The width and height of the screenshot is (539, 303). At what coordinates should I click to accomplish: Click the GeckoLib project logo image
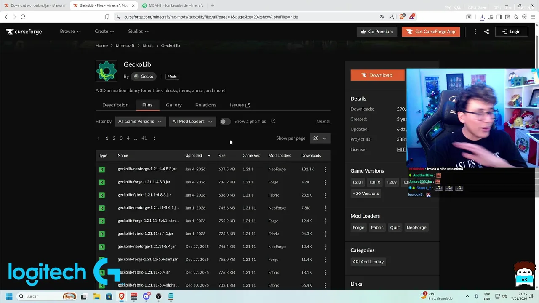click(x=106, y=71)
